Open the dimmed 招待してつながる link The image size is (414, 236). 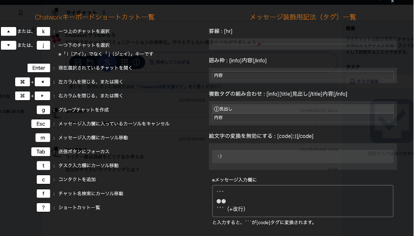coord(170,62)
